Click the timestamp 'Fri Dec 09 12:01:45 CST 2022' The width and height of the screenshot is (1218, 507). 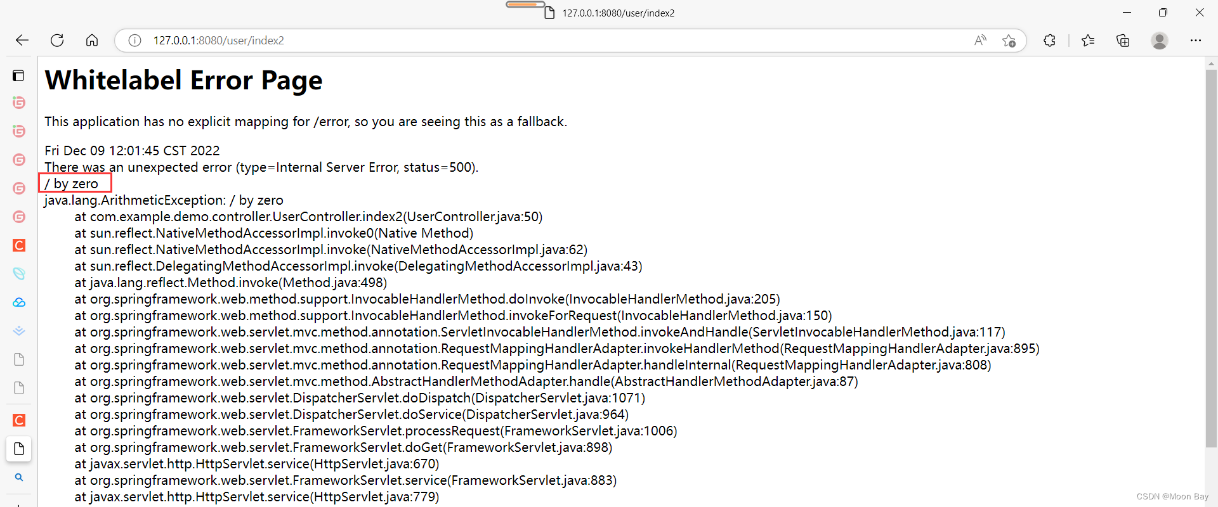point(132,151)
